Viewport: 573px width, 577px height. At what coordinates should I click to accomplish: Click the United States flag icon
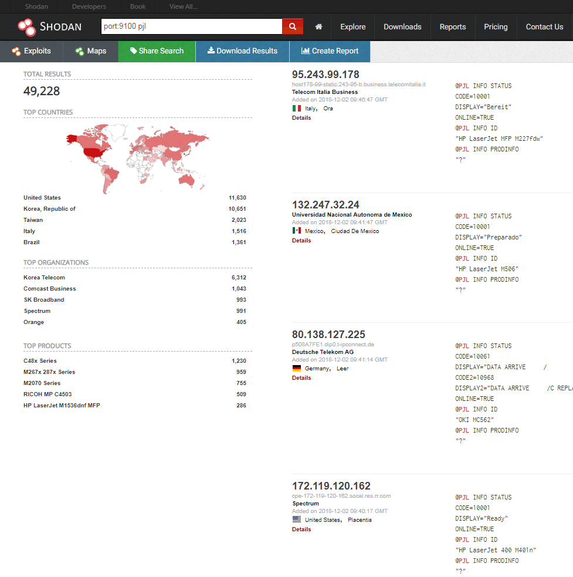[296, 519]
